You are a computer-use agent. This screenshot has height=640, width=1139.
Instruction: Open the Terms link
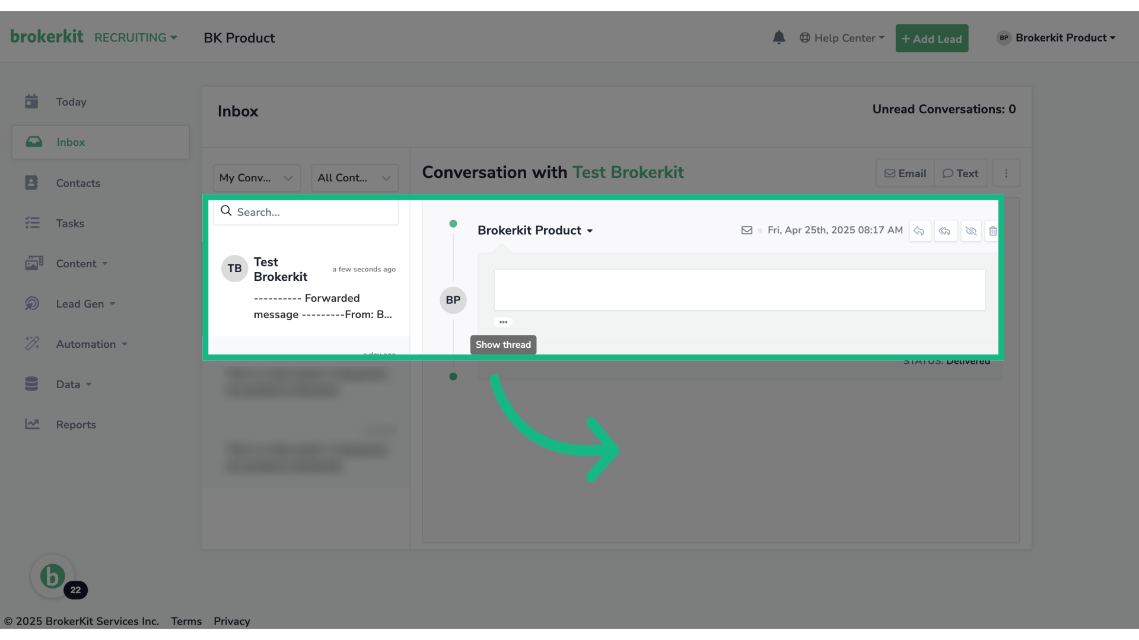click(x=186, y=621)
